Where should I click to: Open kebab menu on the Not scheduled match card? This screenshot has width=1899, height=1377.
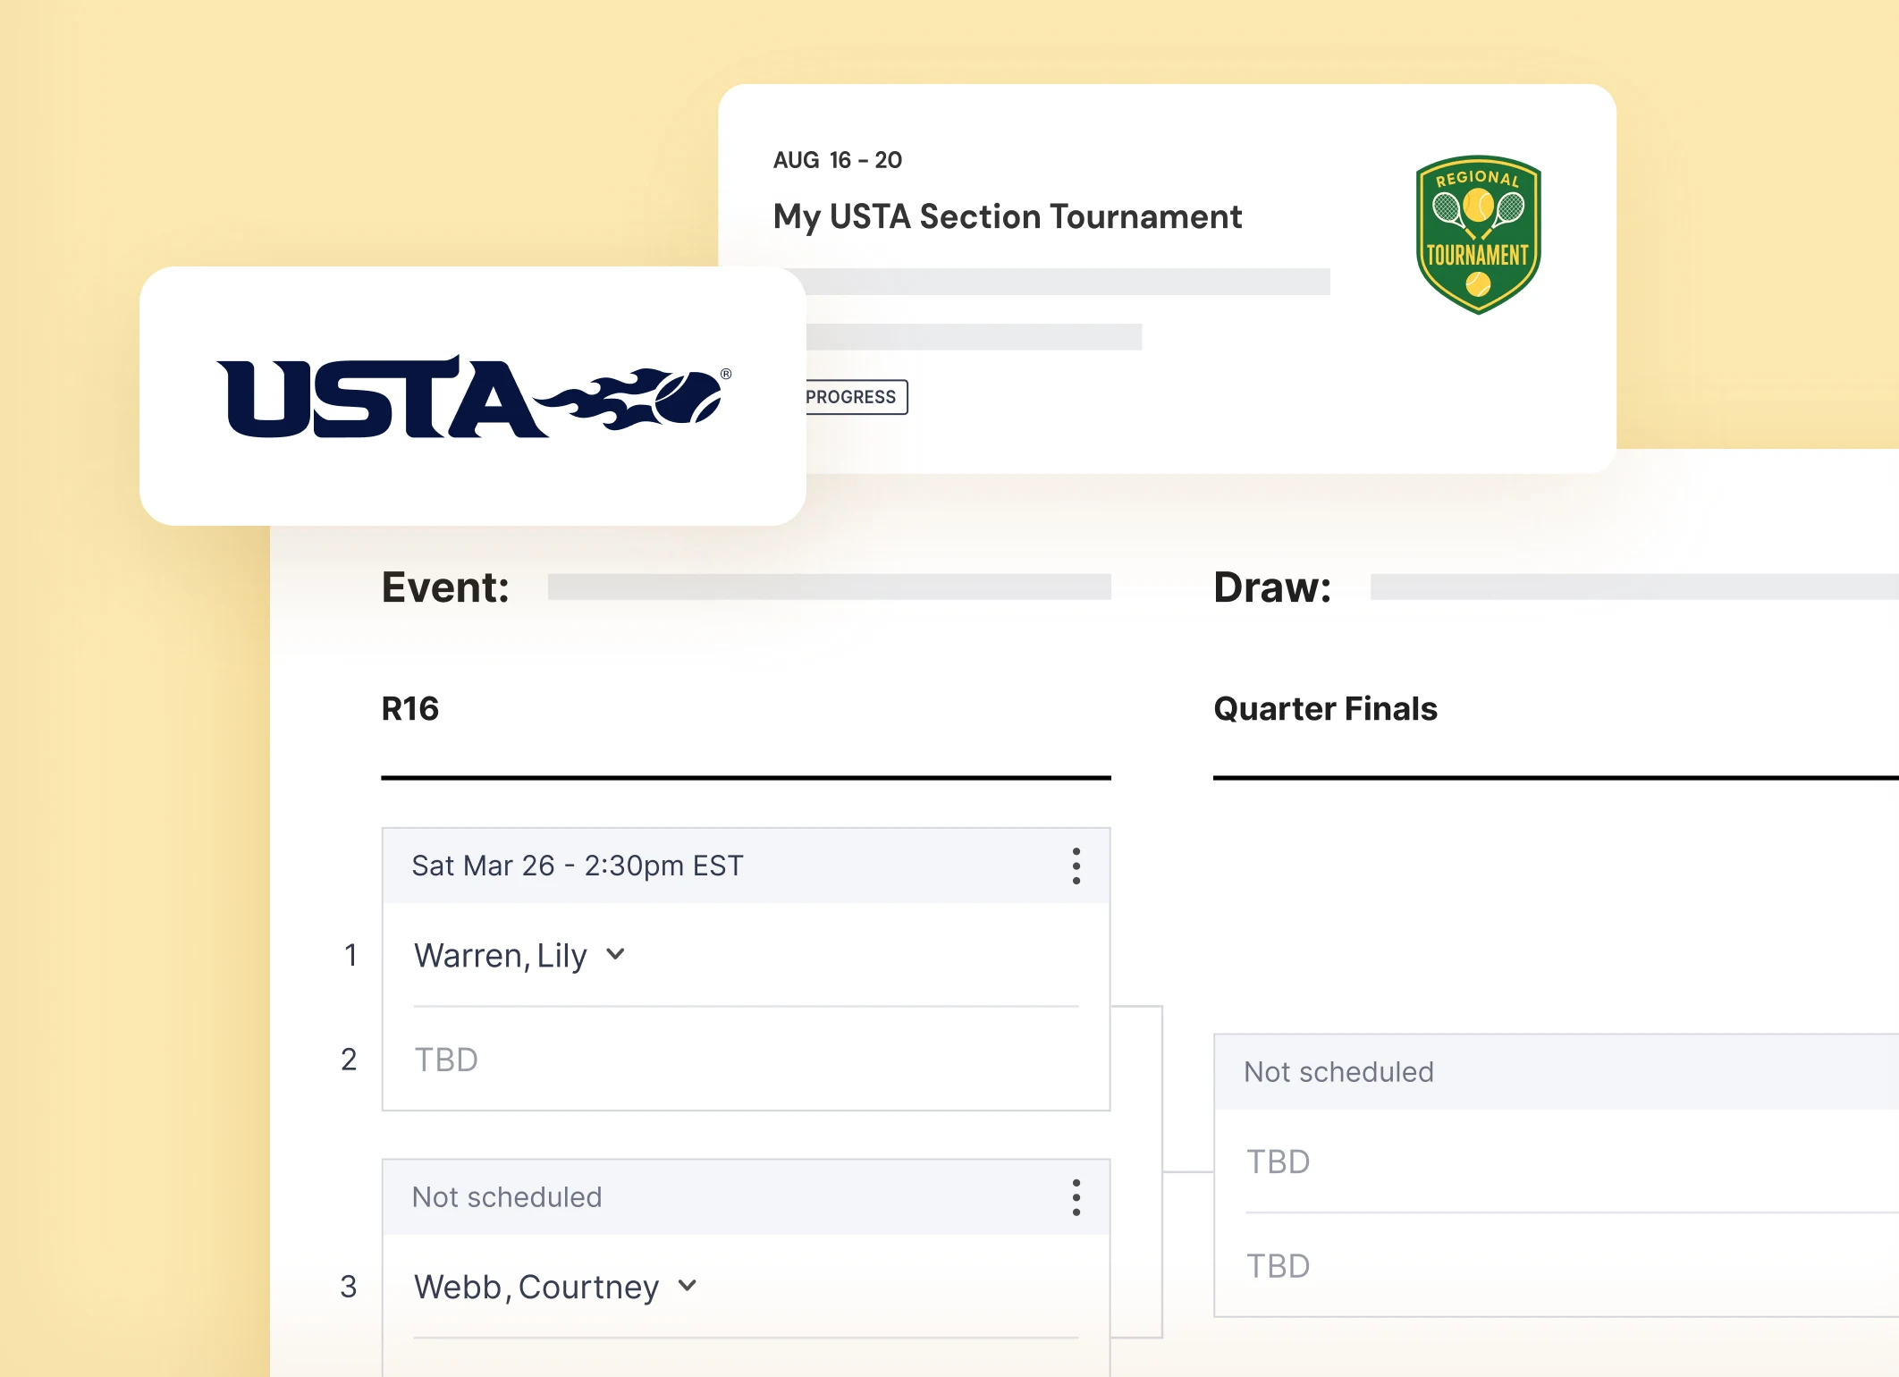1076,1196
